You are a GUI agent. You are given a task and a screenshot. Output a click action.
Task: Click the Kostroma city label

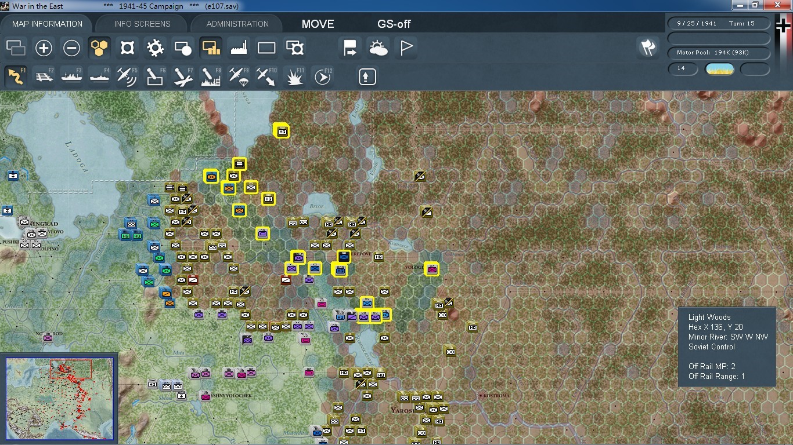(496, 396)
